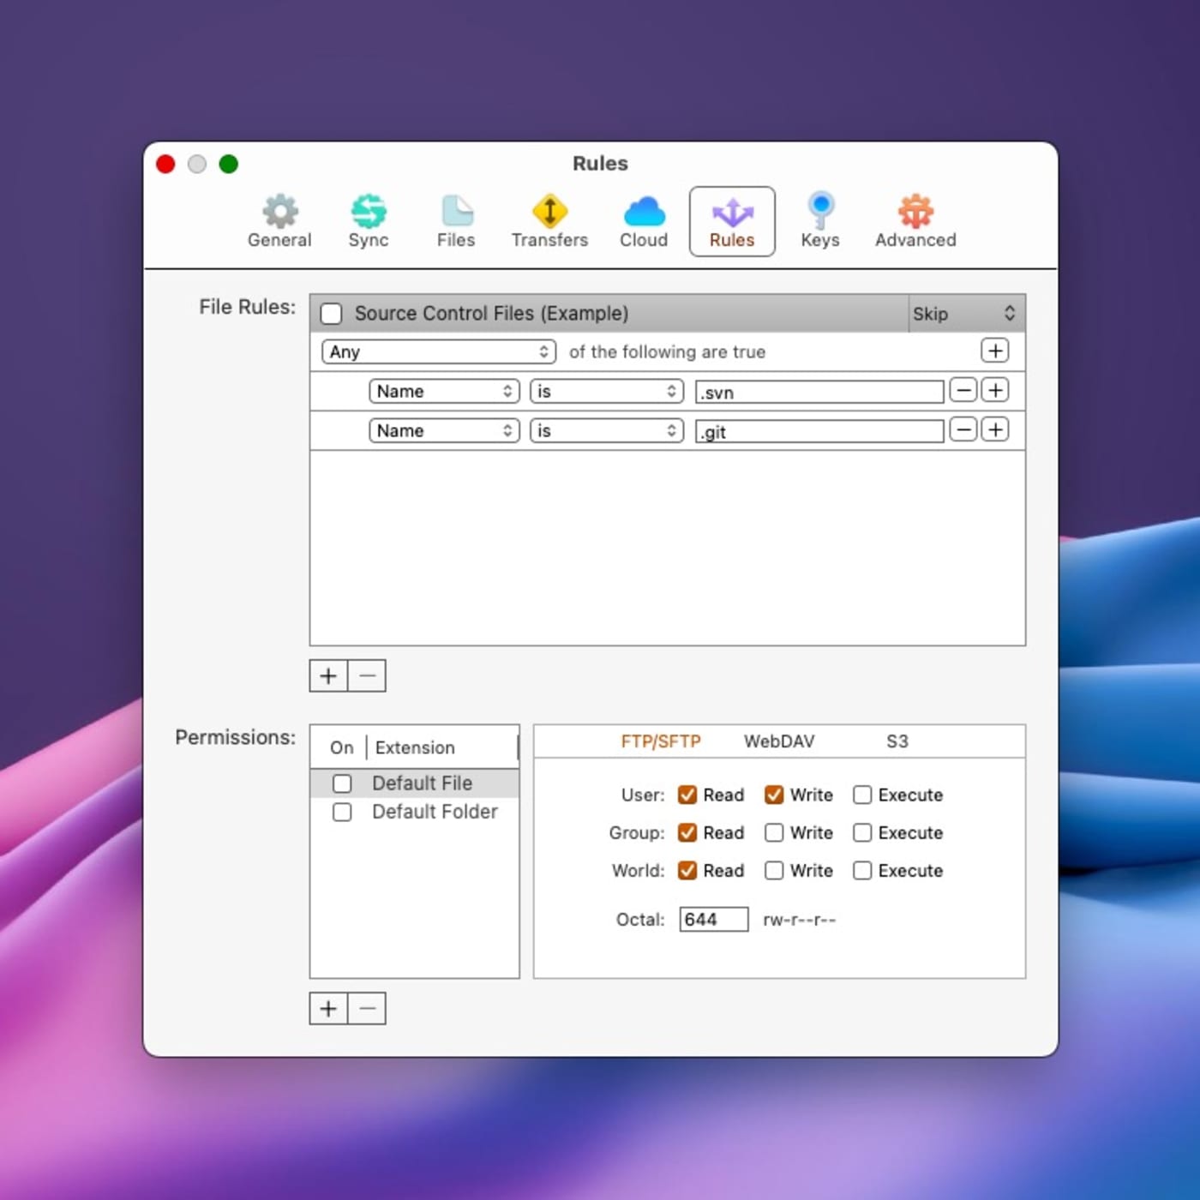Open the 'is' operator dropdown for .svn
The width and height of the screenshot is (1200, 1200).
[x=606, y=392]
